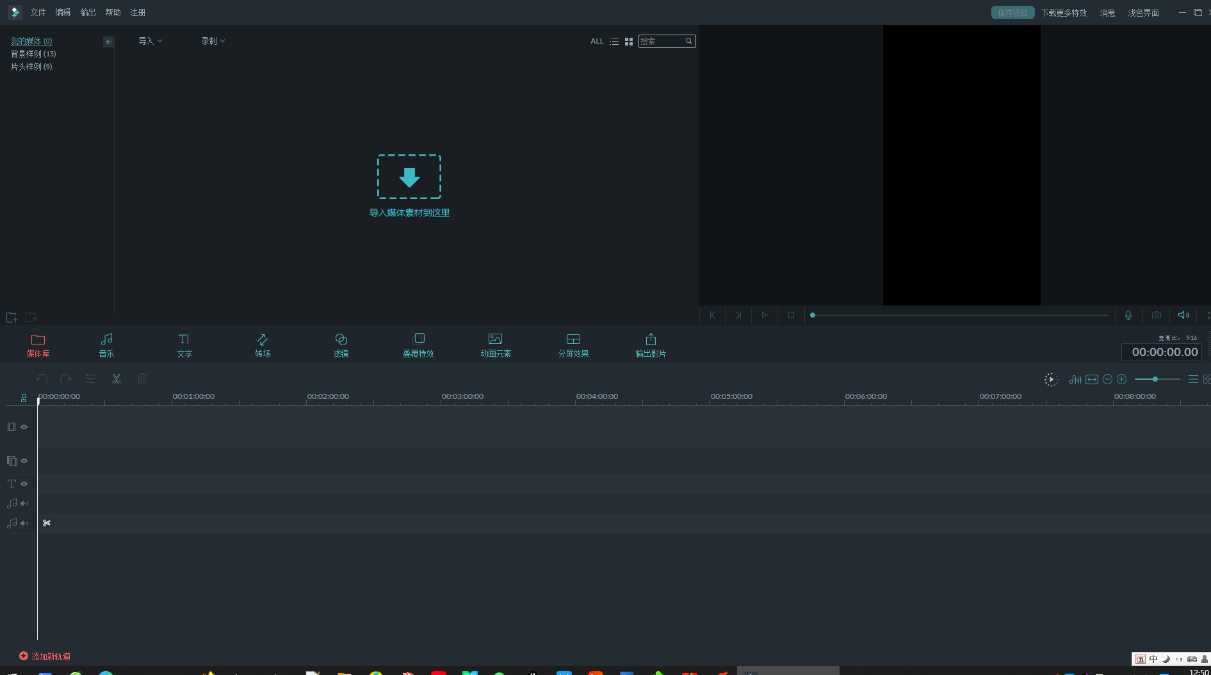Click the delete folder icon
The image size is (1211, 675).
point(31,318)
